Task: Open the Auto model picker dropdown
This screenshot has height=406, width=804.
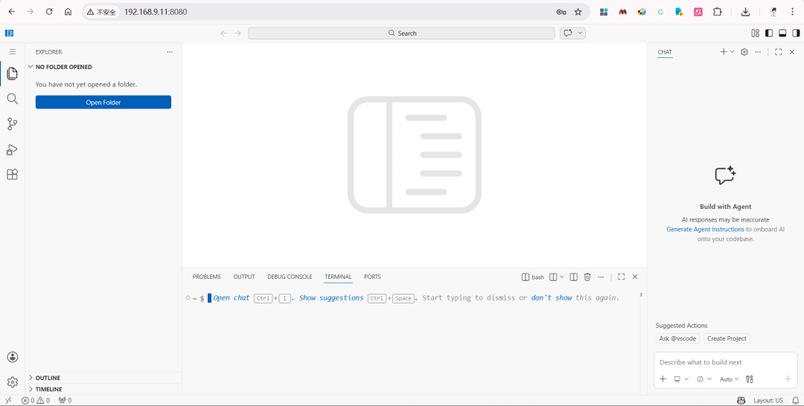Action: [x=729, y=379]
